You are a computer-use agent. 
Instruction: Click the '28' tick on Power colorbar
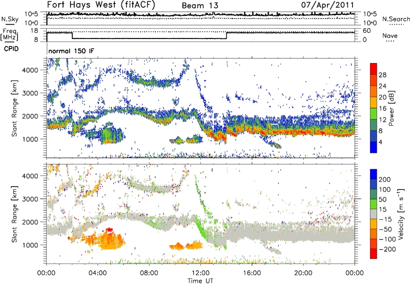382,75
